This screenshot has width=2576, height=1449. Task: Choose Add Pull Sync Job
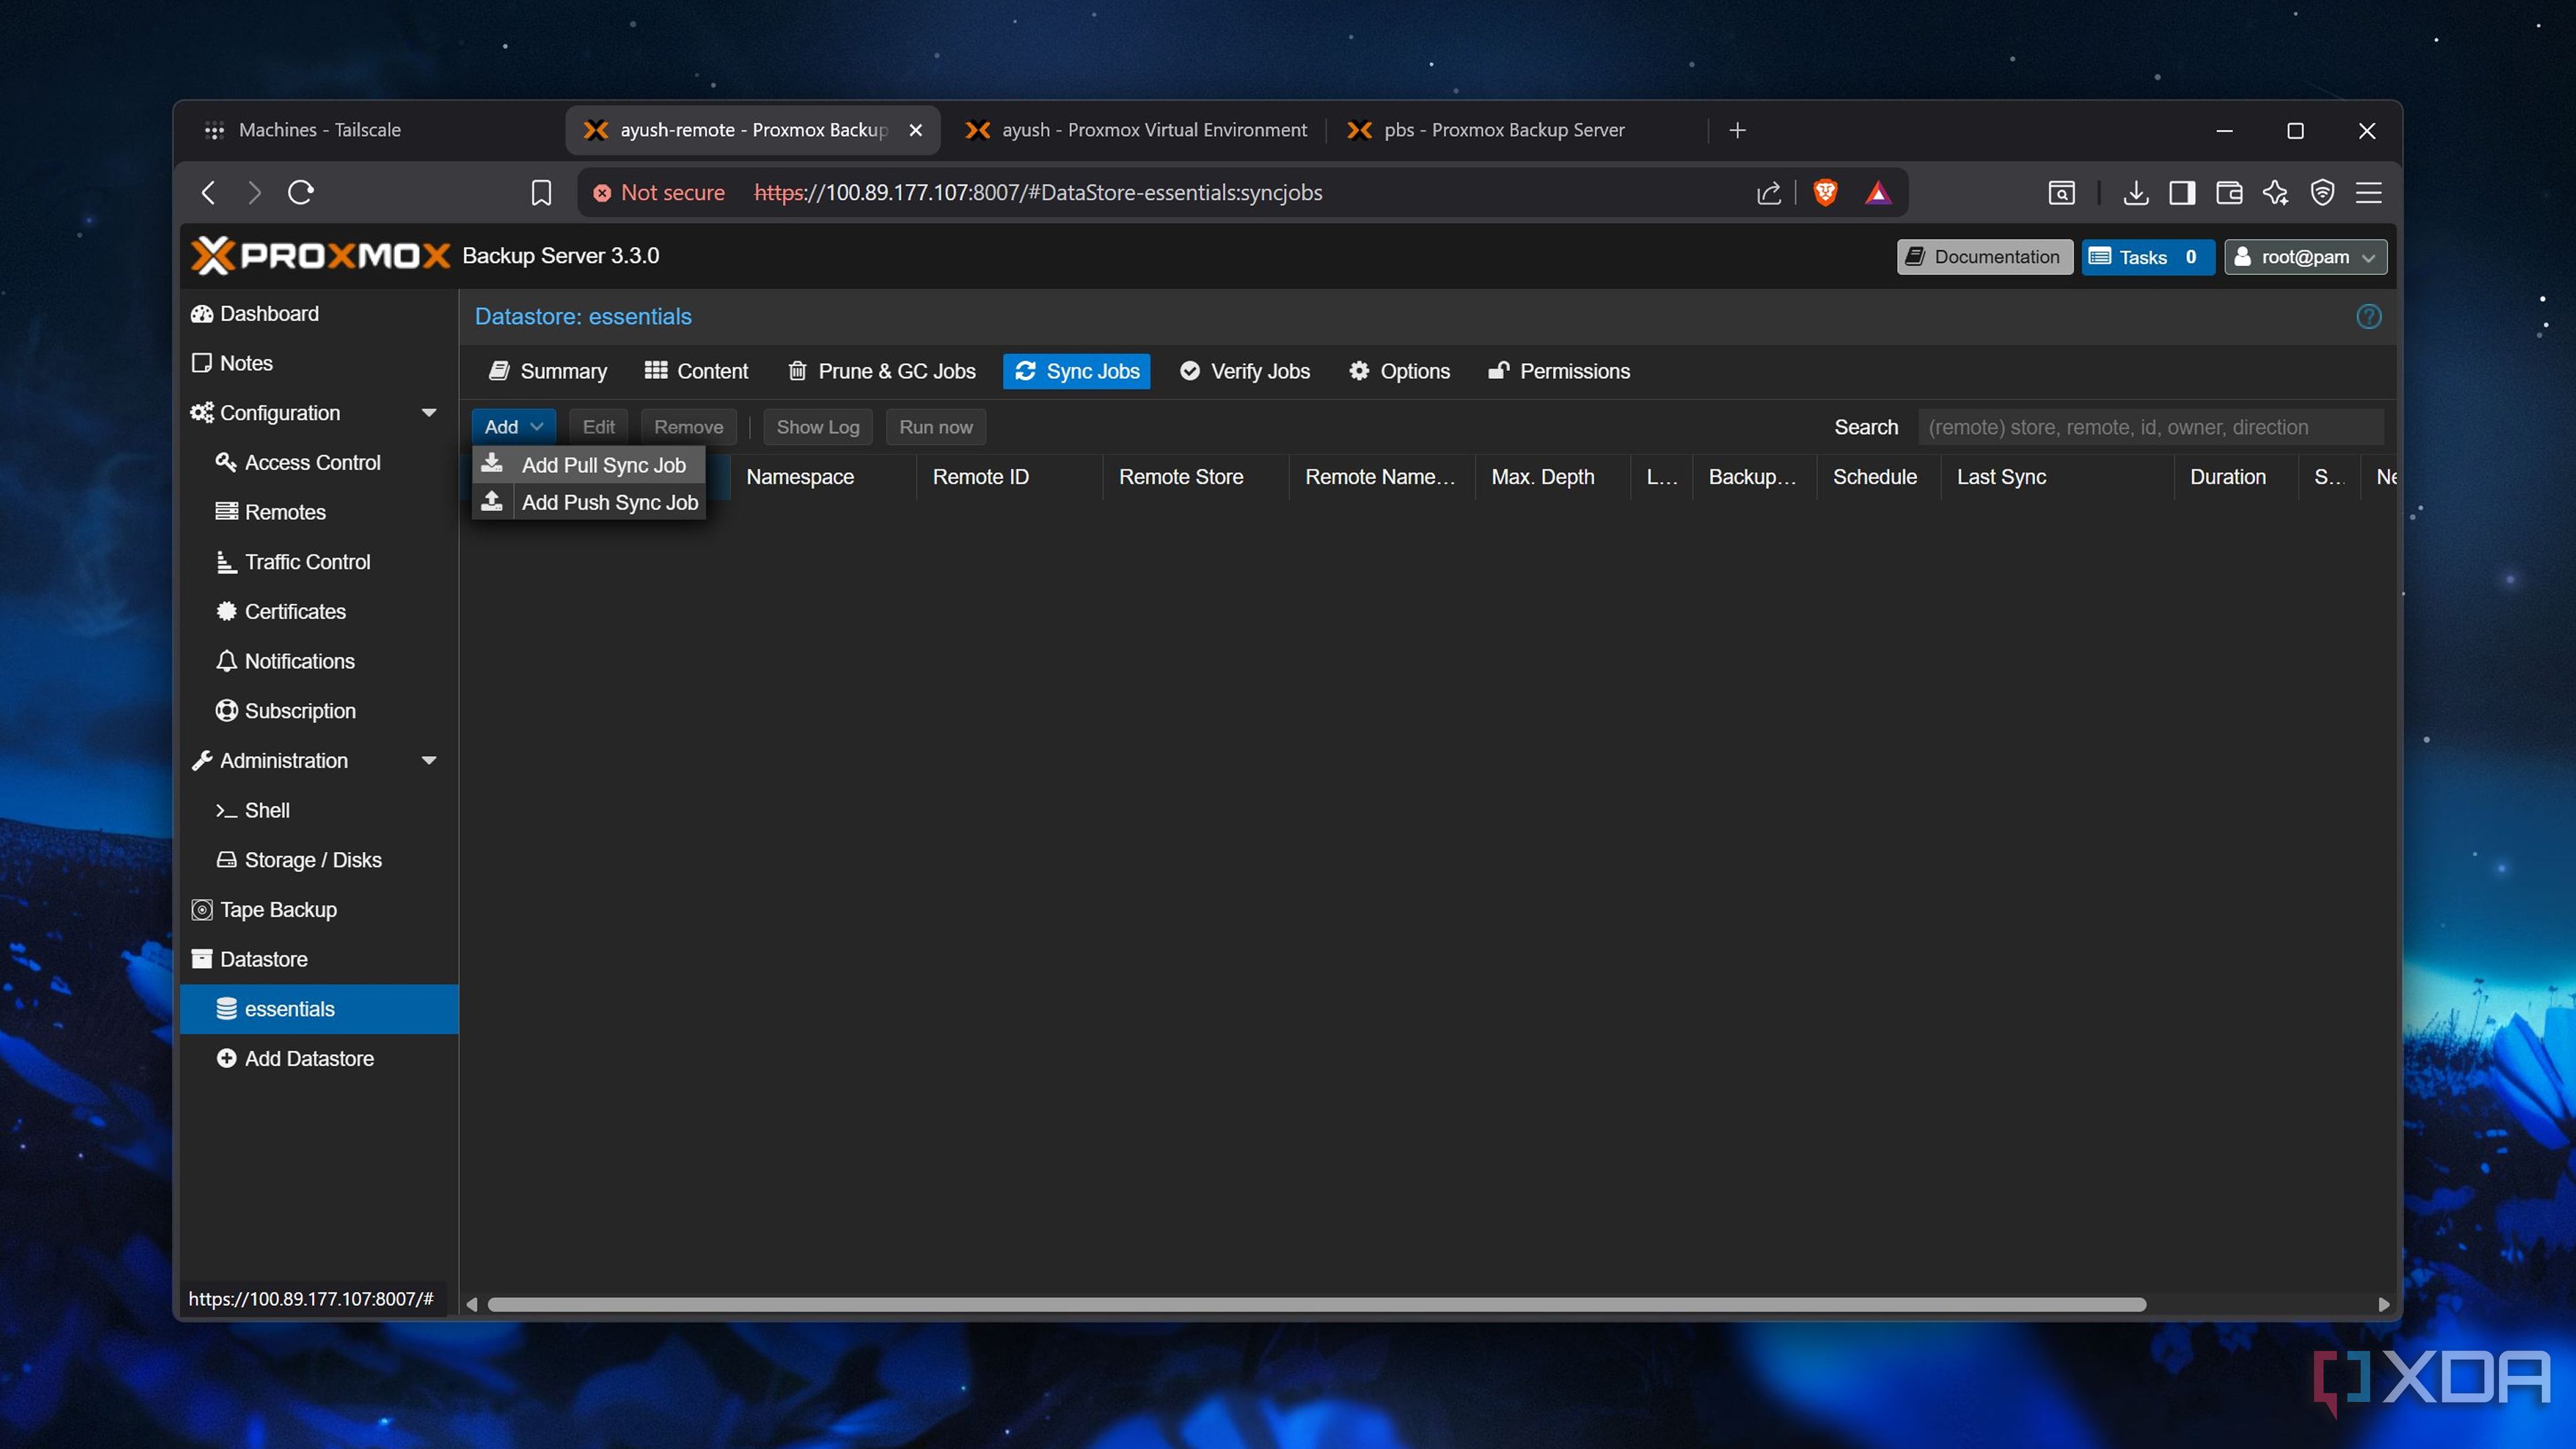point(589,465)
